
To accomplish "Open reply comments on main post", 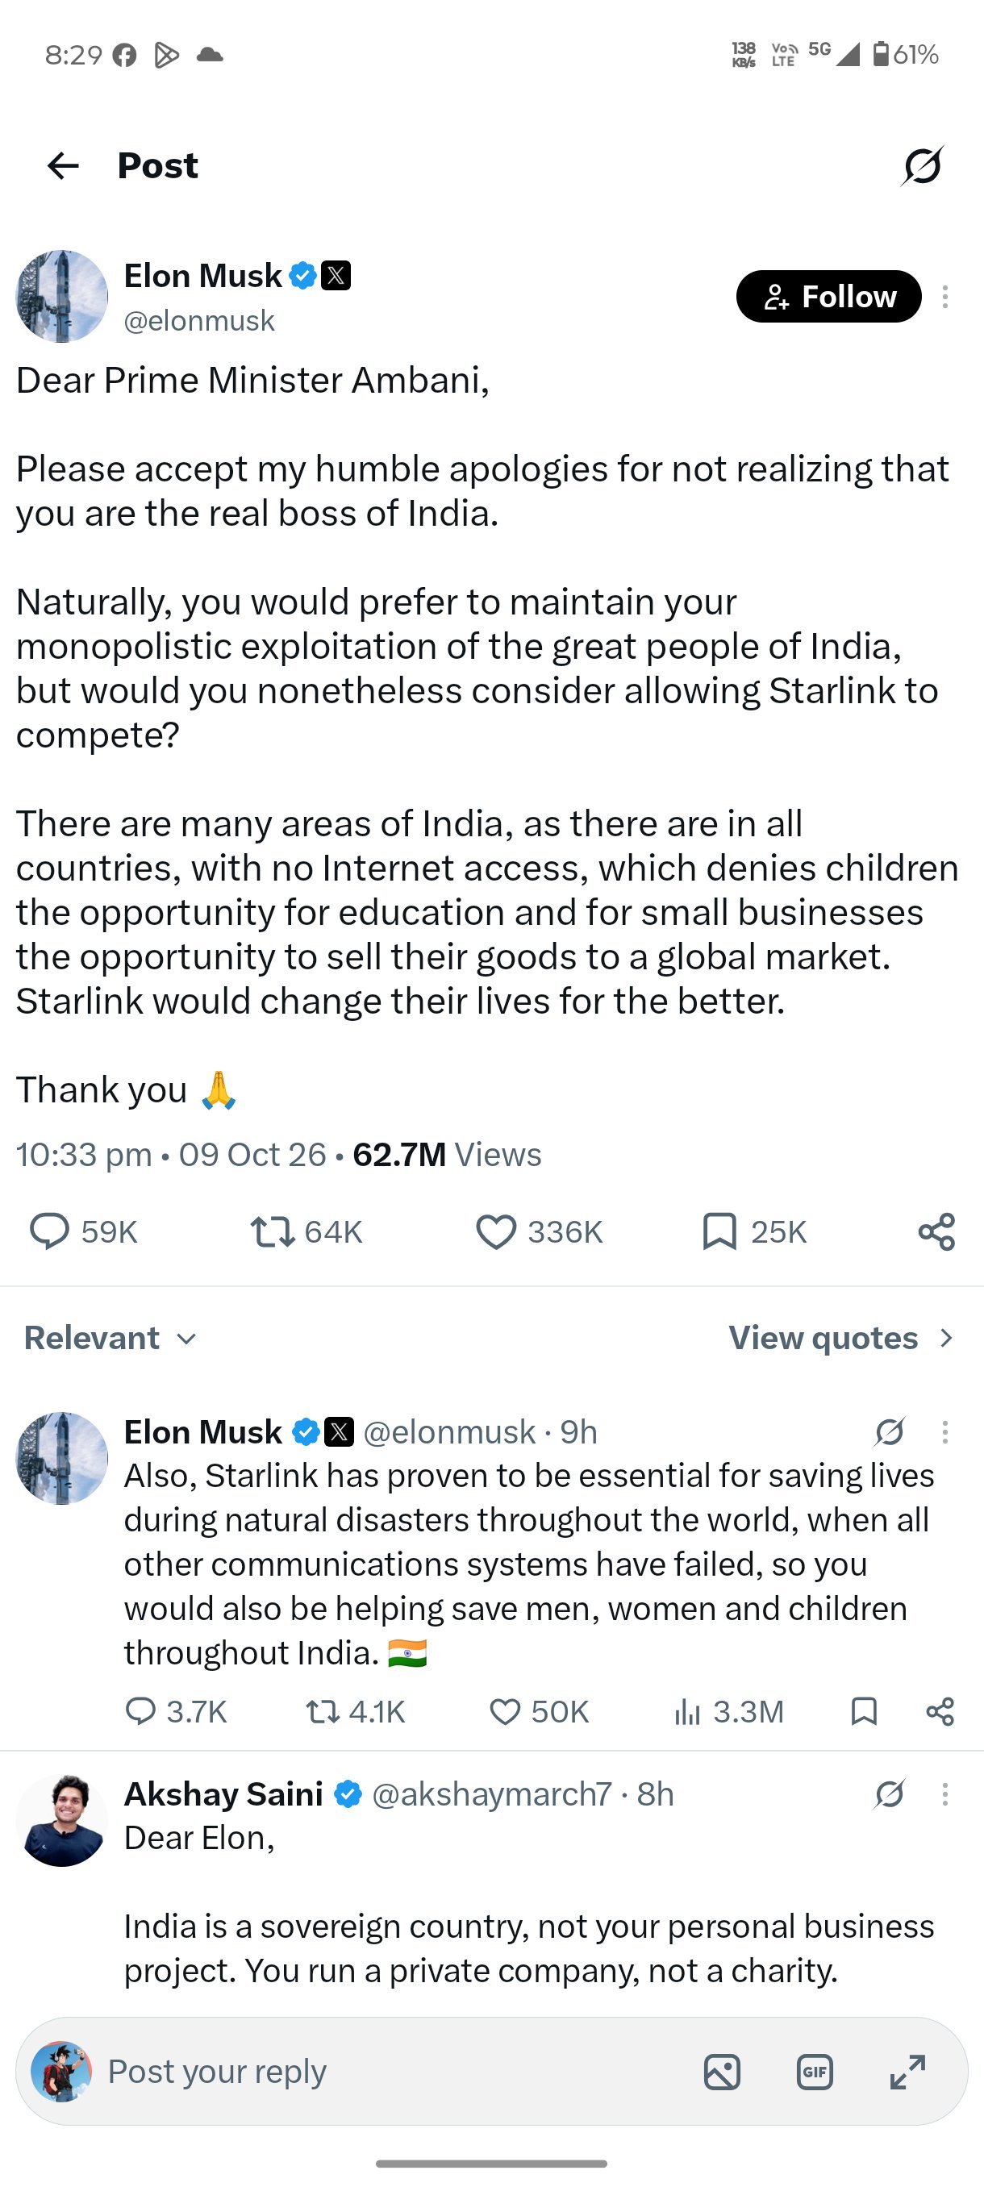I will (82, 1232).
